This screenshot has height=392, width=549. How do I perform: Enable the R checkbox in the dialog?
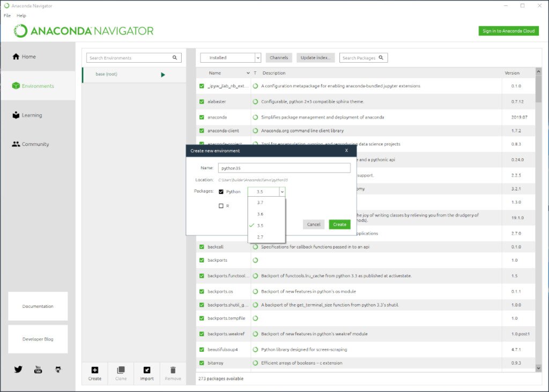[x=221, y=205]
